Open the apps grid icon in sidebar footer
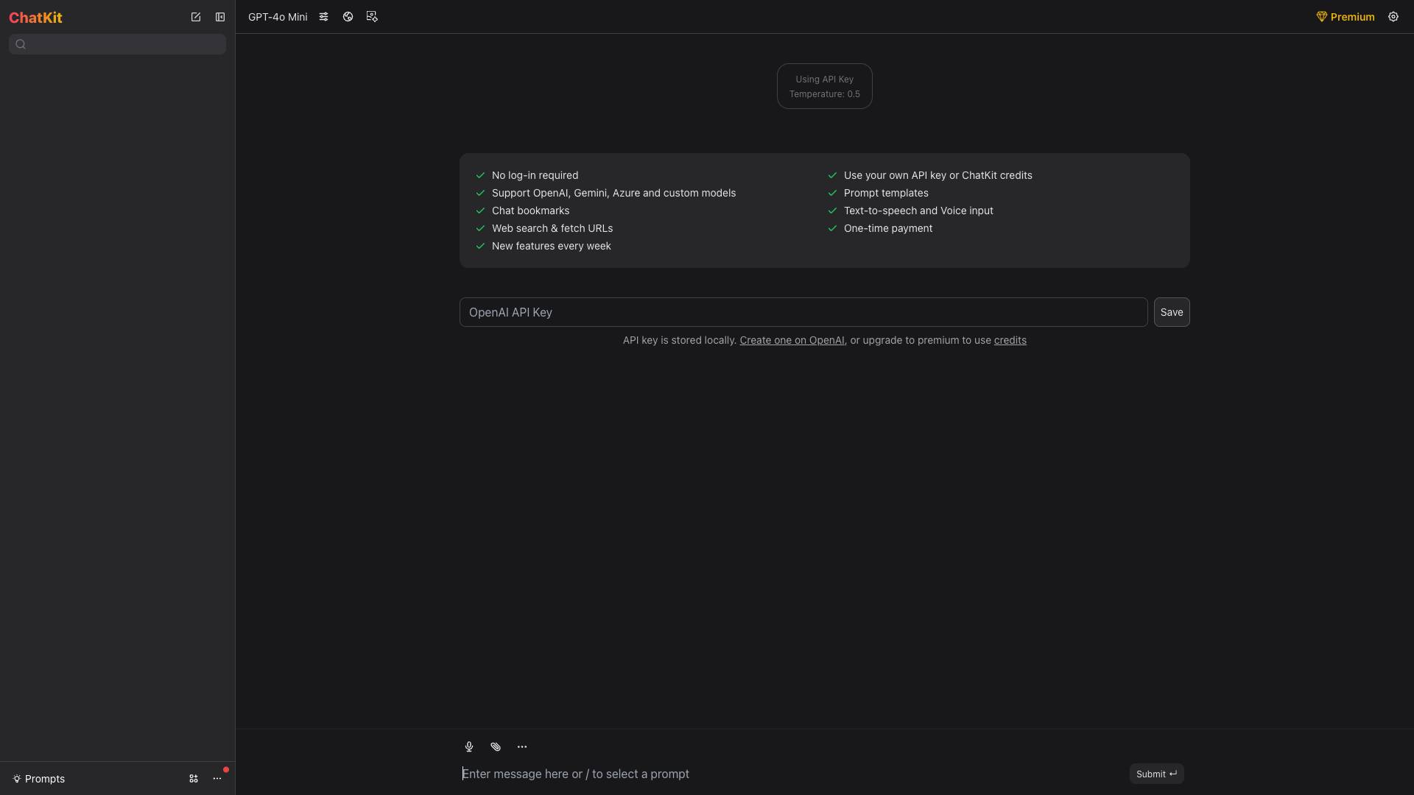This screenshot has width=1414, height=795. [194, 779]
